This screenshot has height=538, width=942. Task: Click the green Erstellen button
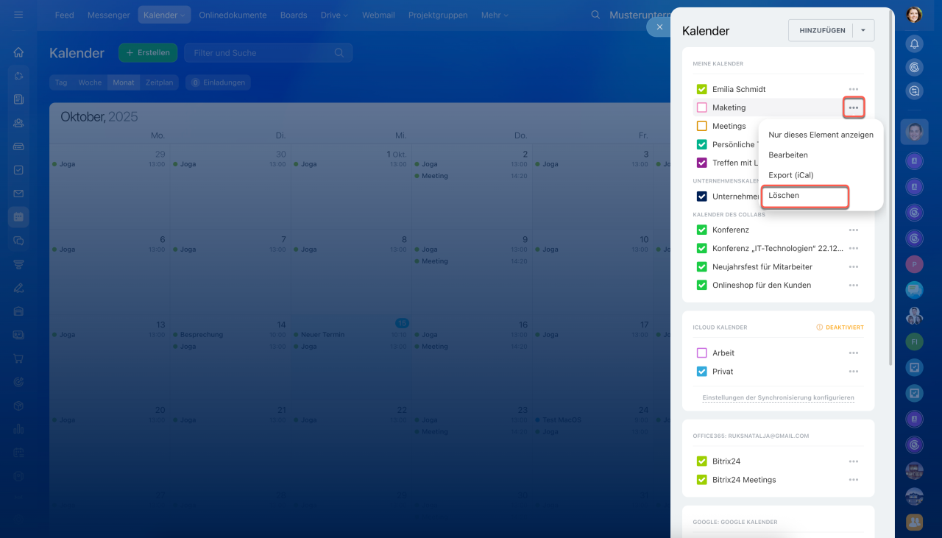[x=148, y=53]
